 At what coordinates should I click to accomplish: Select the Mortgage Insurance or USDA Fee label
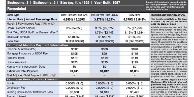(x=27, y=54)
